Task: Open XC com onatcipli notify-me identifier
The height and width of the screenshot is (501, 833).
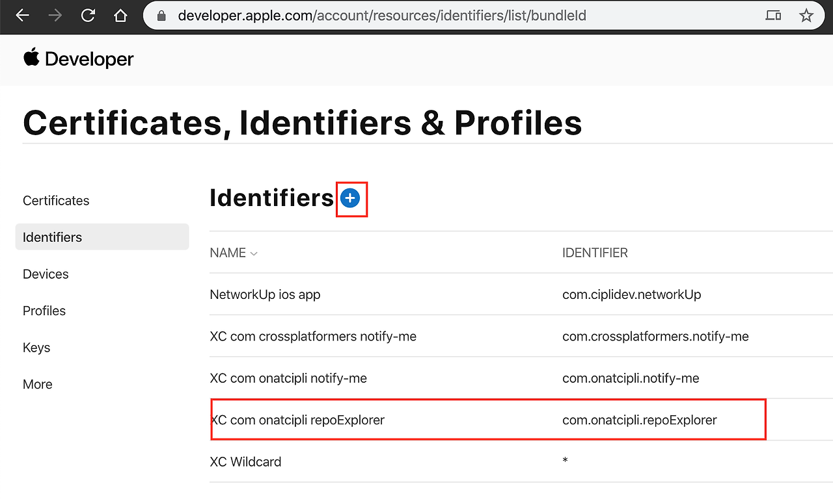Action: tap(288, 378)
